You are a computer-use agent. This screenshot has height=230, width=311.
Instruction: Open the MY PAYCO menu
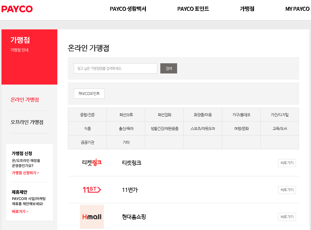(x=297, y=9)
